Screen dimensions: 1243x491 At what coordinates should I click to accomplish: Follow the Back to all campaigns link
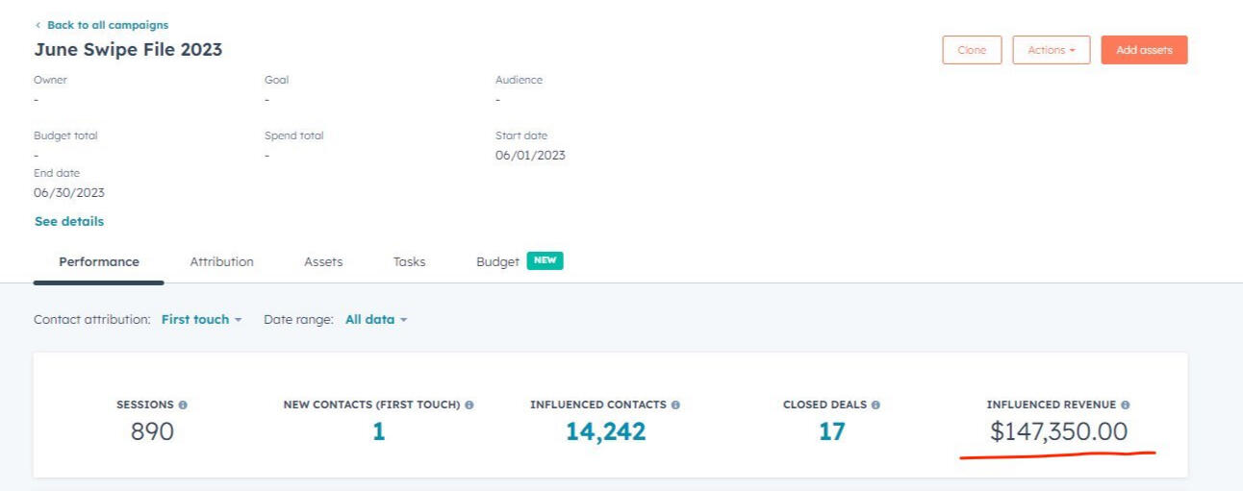pyautogui.click(x=107, y=25)
